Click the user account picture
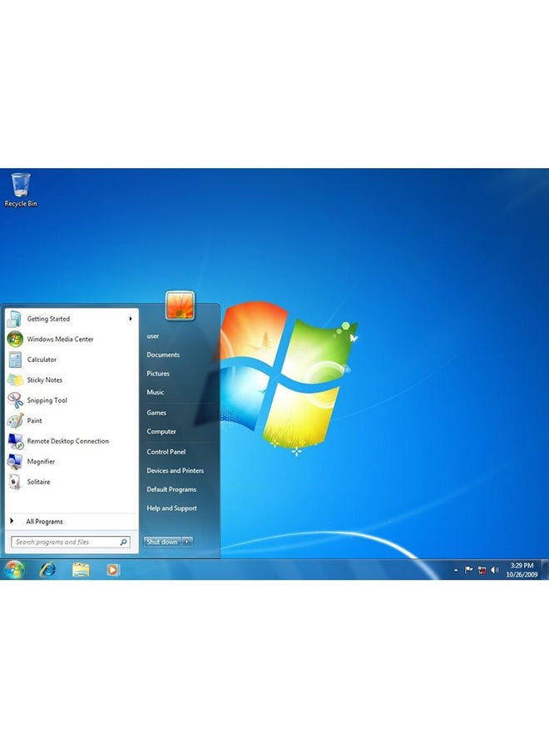This screenshot has width=549, height=749. tap(180, 305)
